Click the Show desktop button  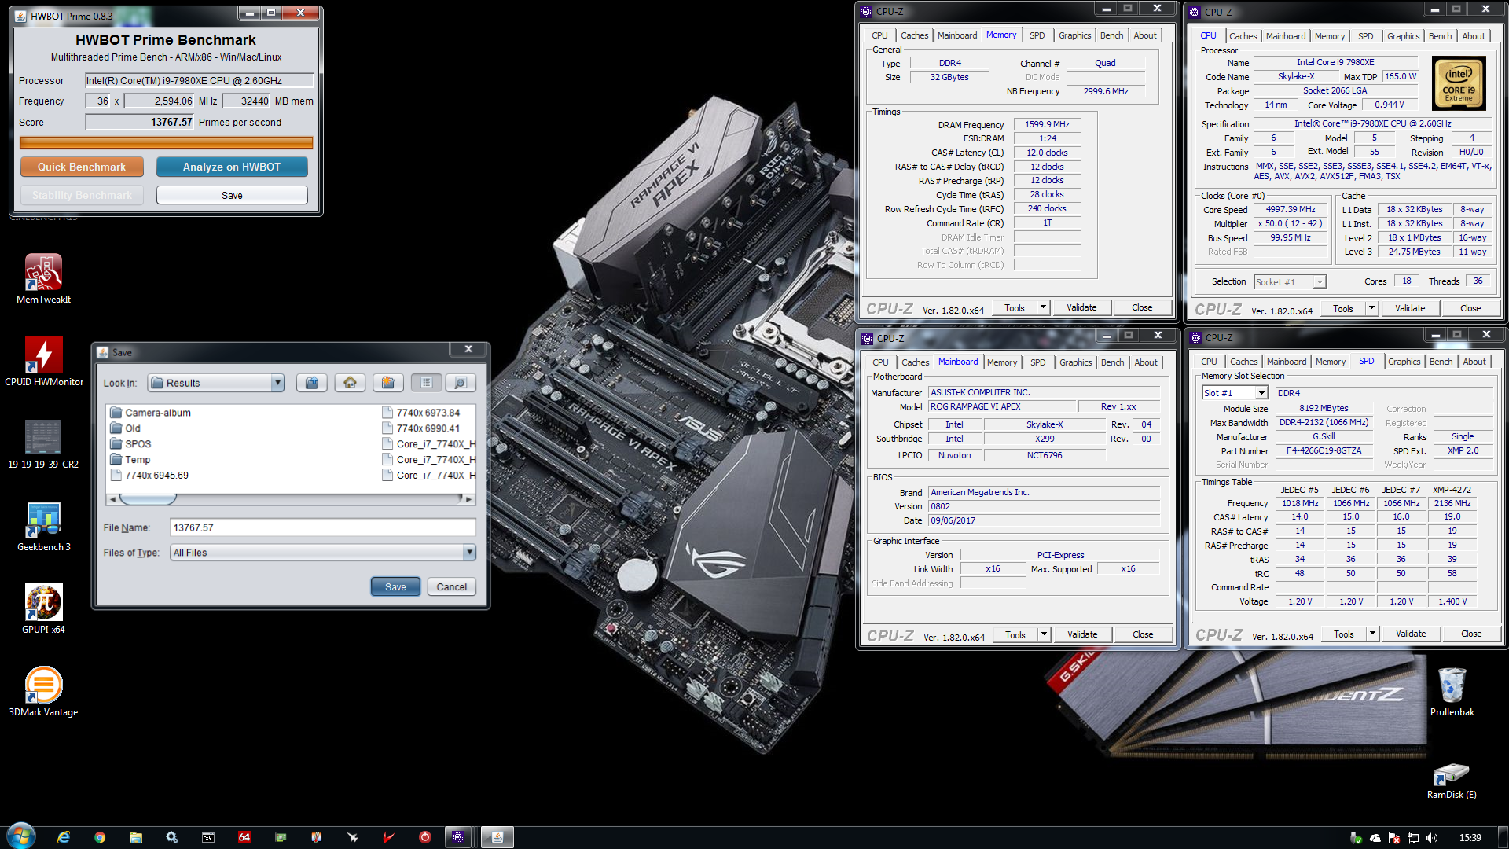pyautogui.click(x=1503, y=837)
